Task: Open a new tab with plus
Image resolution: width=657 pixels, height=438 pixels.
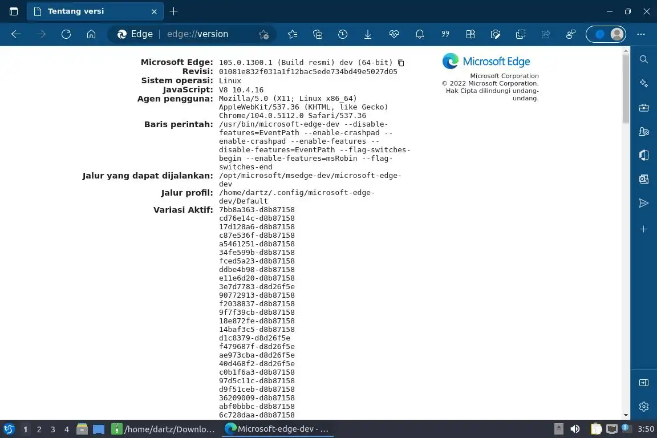Action: click(173, 11)
